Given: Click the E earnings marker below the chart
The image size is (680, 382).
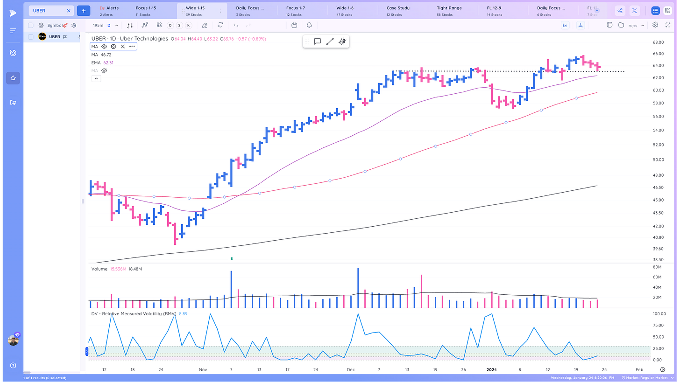Looking at the screenshot, I should 231,258.
